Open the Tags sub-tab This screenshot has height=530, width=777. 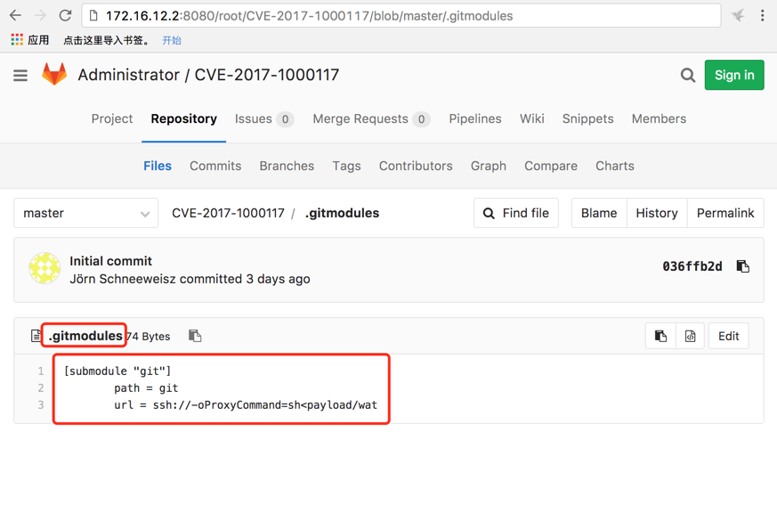[346, 166]
